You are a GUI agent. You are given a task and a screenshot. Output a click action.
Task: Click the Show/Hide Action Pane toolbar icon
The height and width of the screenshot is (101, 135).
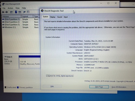coord(20,12)
